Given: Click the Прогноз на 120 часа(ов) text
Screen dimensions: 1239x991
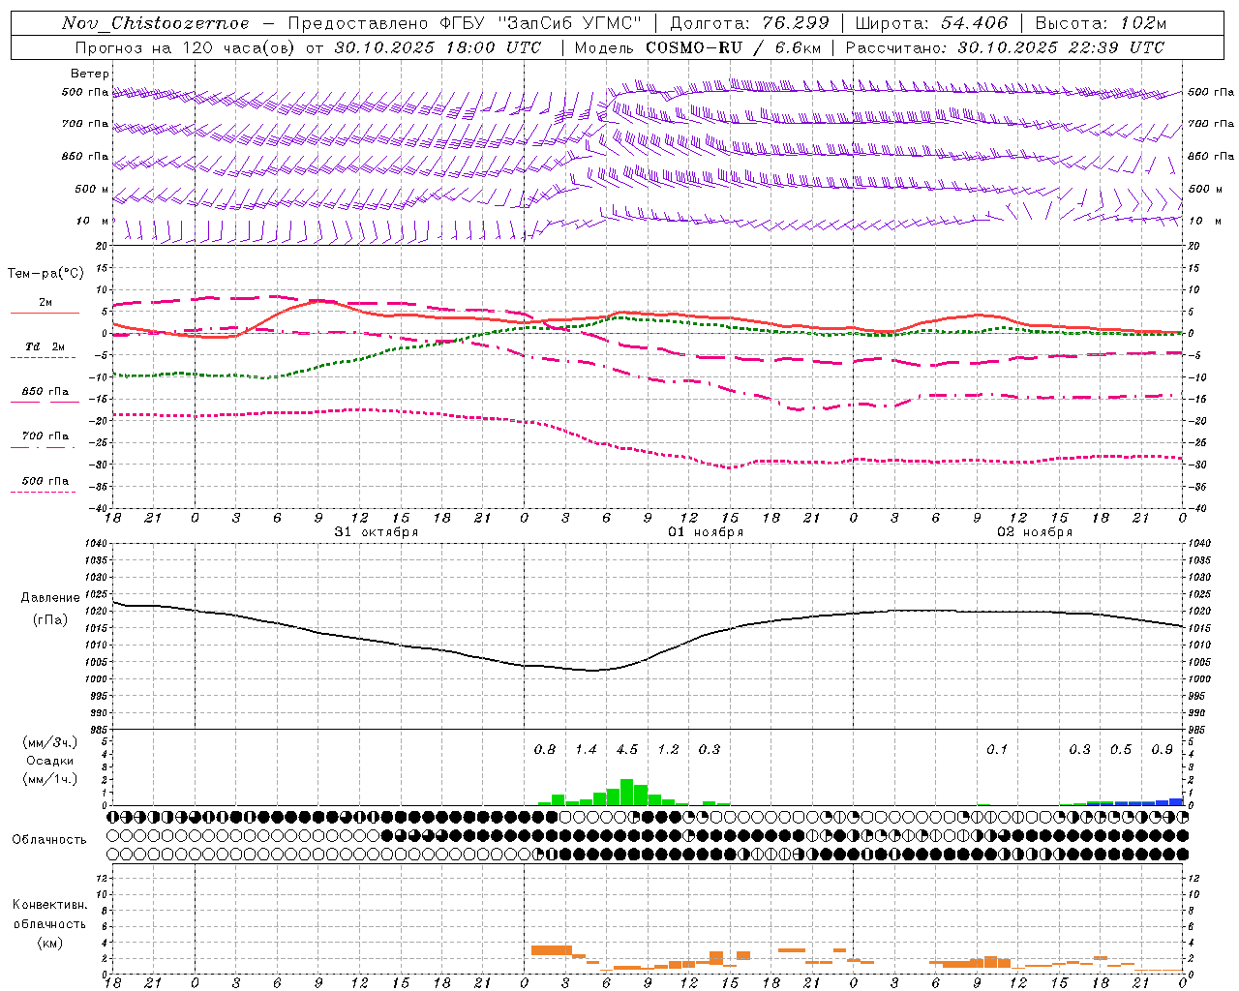Looking at the screenshot, I should click(x=184, y=47).
